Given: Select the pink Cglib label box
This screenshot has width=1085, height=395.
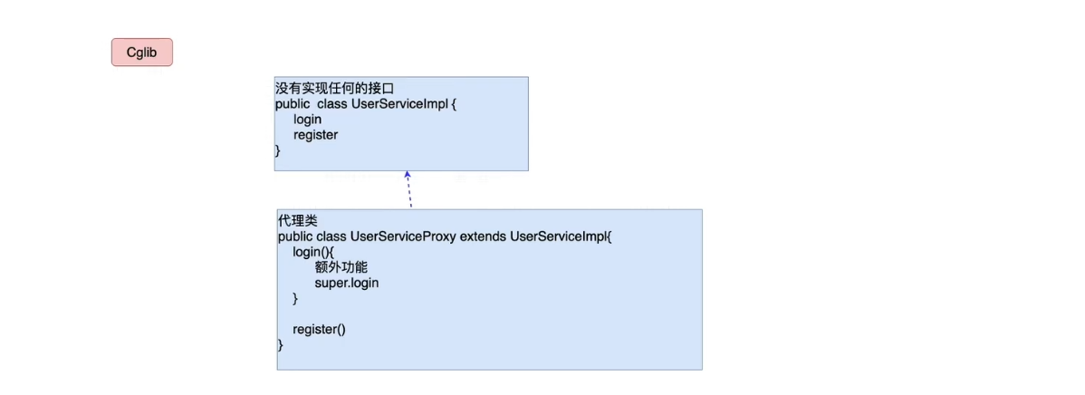Looking at the screenshot, I should (x=142, y=53).
